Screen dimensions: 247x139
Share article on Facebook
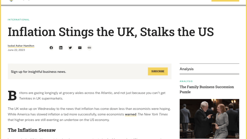coord(51,48)
